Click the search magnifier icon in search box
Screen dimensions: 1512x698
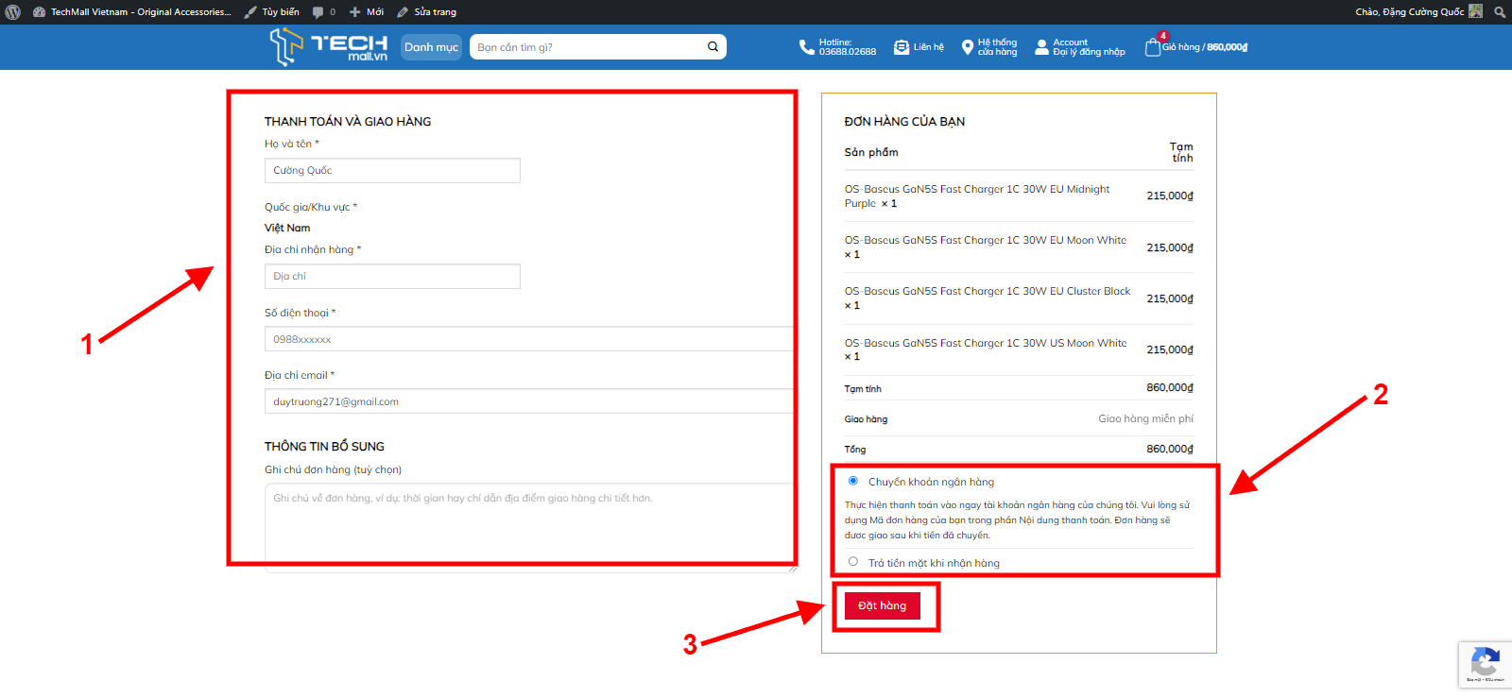(x=713, y=47)
